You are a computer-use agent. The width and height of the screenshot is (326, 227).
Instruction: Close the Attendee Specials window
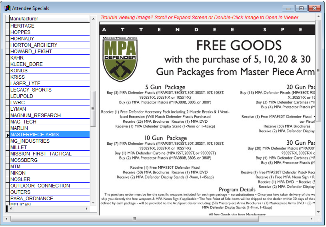tap(314, 8)
